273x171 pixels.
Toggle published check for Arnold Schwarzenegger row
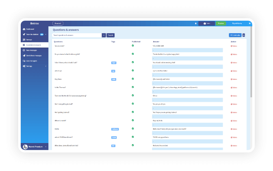coord(133,96)
